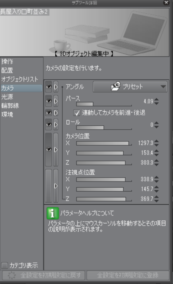Click the focus point Z value 369.7
This screenshot has width=173, height=284.
(x=147, y=199)
